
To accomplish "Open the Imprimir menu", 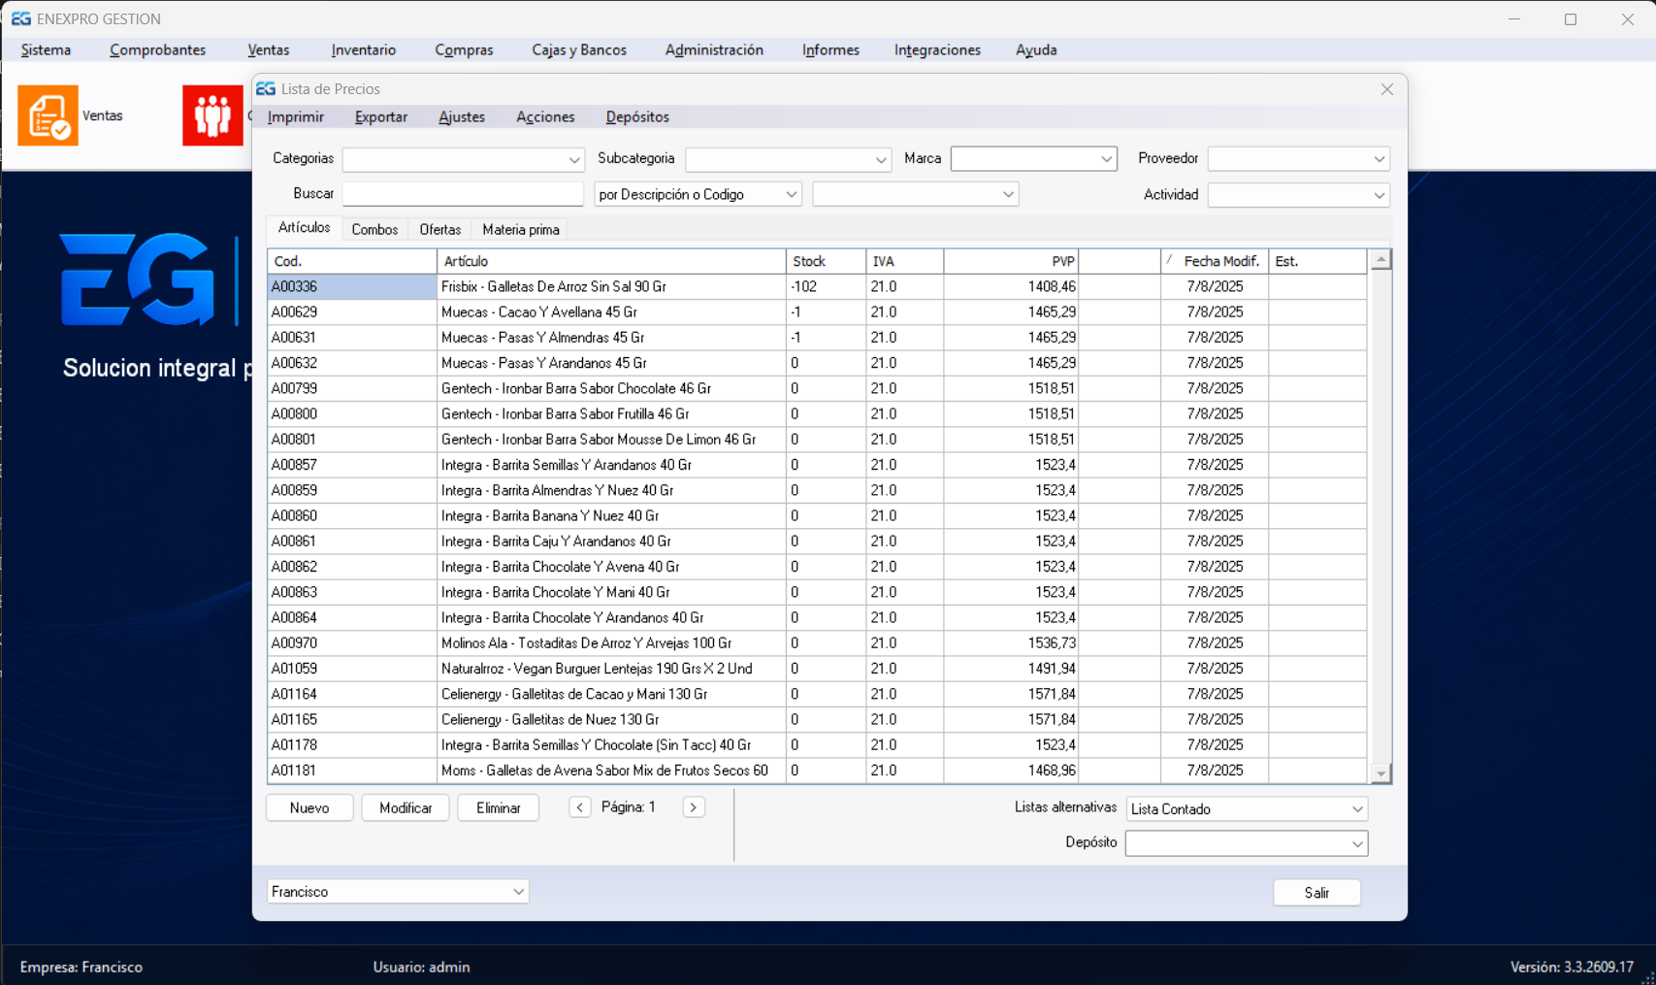I will (x=296, y=117).
